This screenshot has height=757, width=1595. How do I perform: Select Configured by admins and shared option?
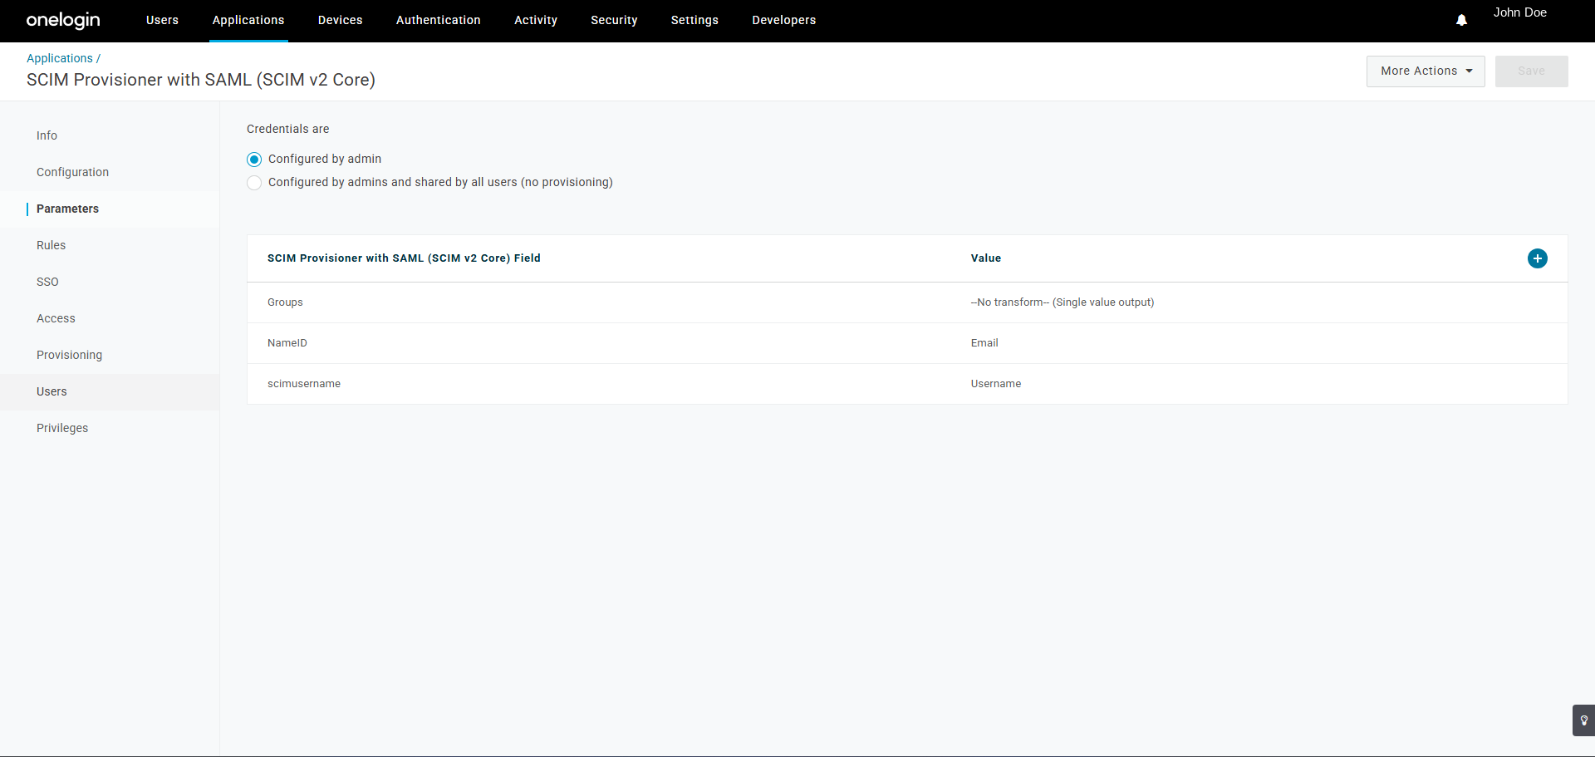[x=254, y=183]
